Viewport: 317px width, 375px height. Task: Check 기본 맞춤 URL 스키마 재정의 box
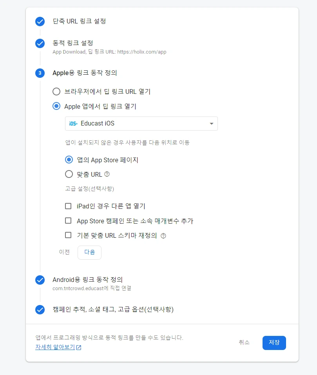click(x=68, y=235)
